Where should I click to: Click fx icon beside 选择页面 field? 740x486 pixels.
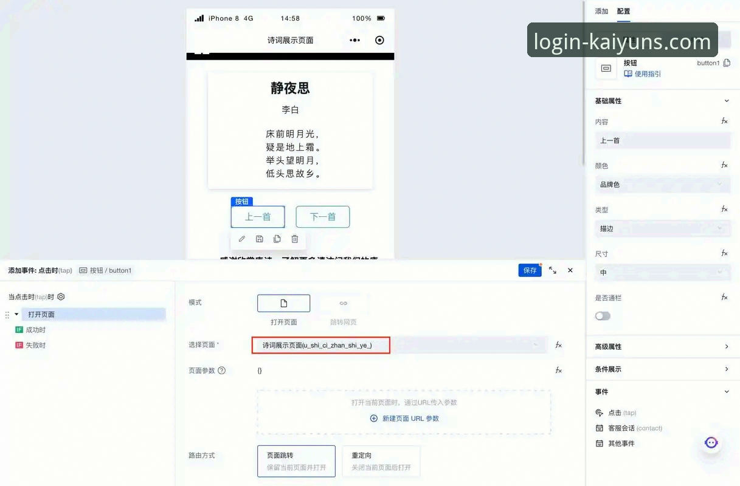[x=558, y=345]
